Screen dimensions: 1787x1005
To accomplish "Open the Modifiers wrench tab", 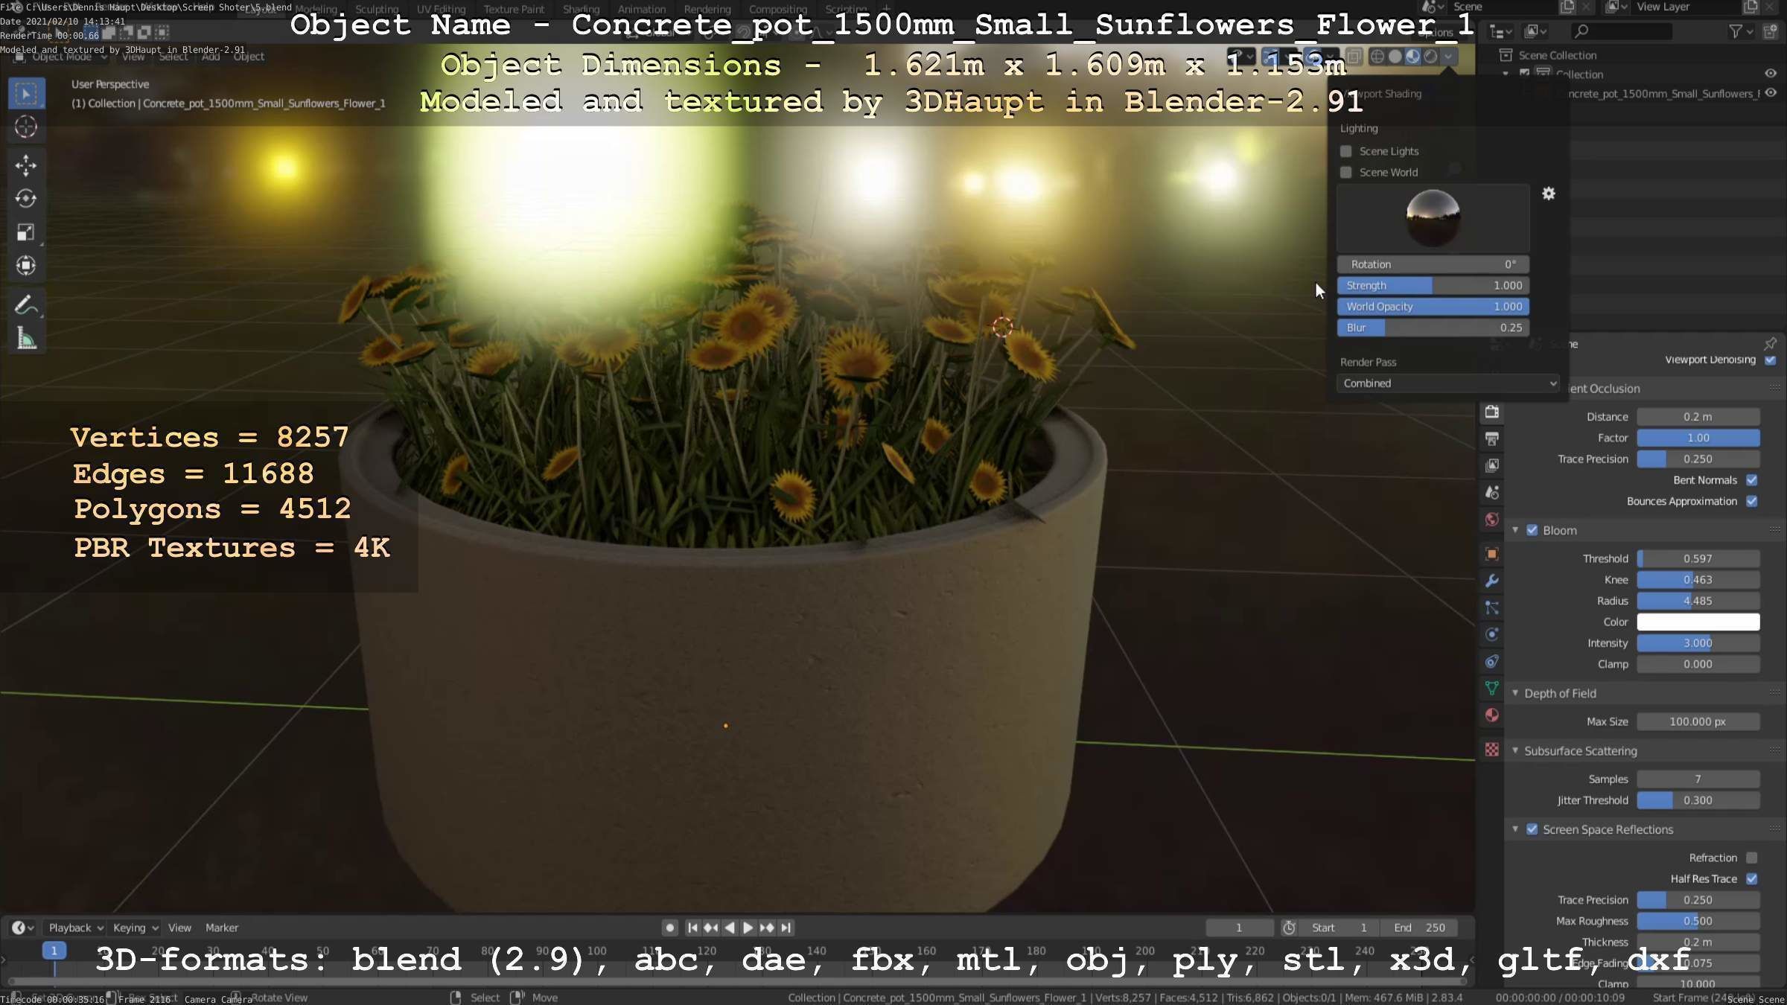I will 1492,581.
